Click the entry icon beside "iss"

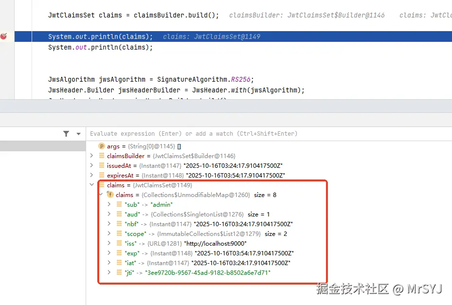(x=119, y=243)
